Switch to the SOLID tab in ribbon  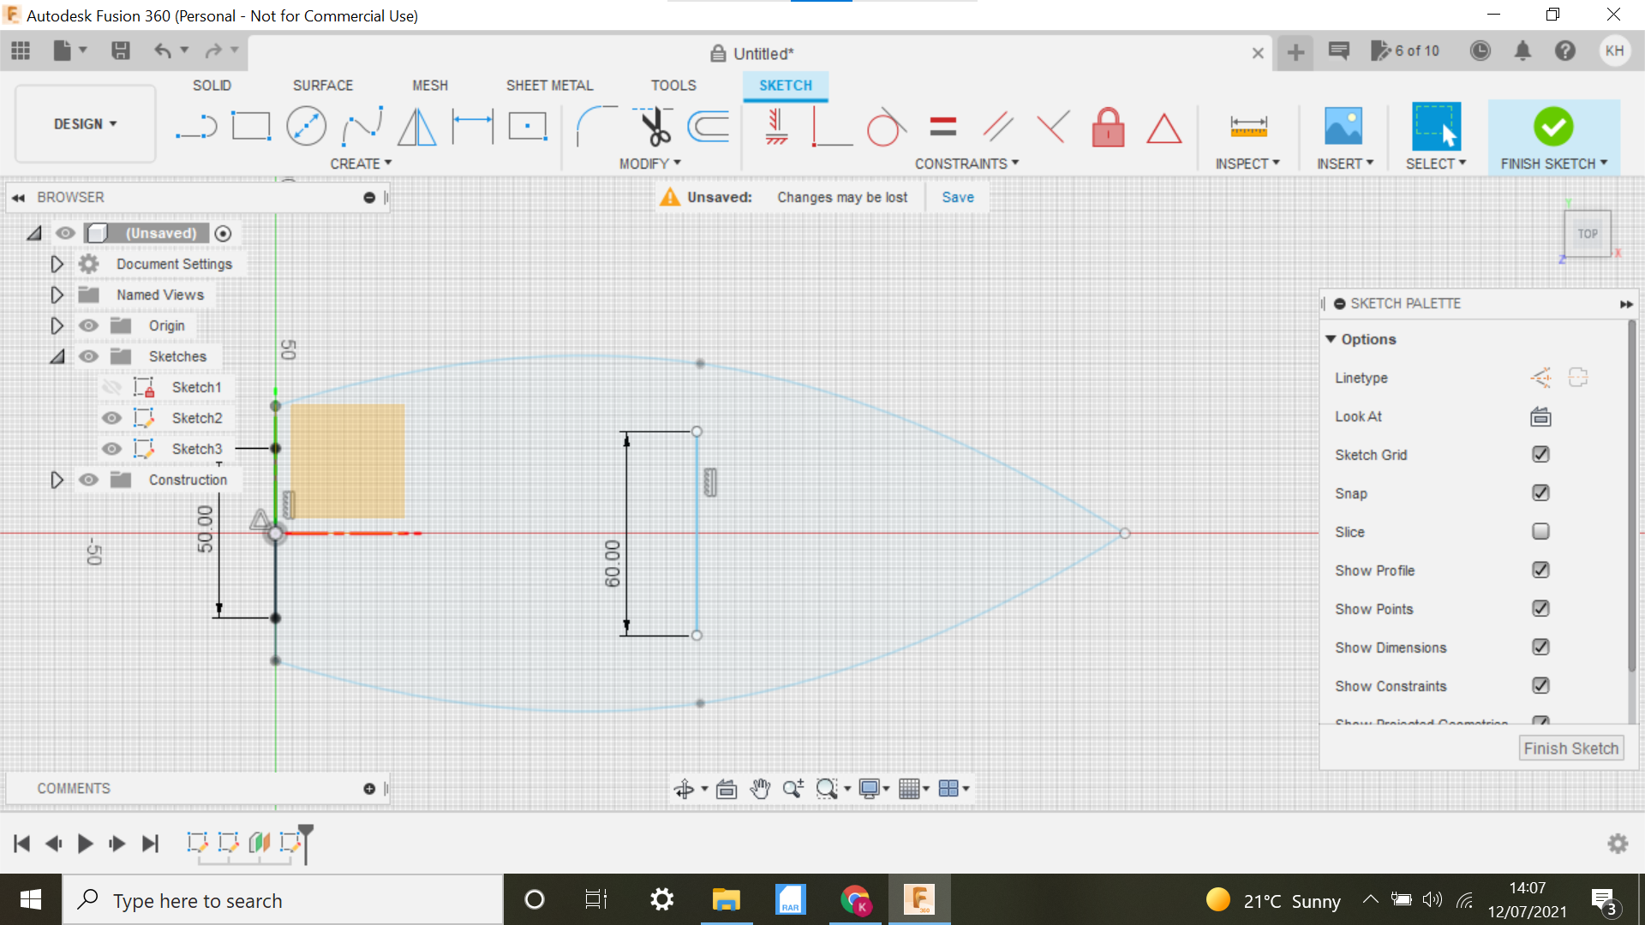[x=212, y=85]
